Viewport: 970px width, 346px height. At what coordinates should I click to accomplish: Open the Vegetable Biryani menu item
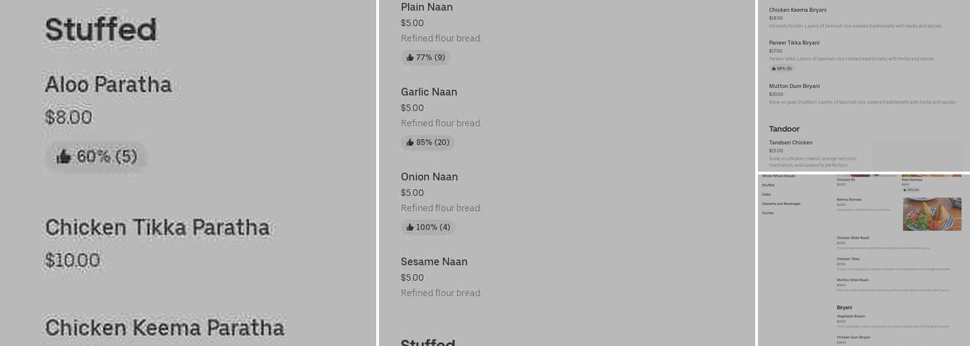click(851, 316)
